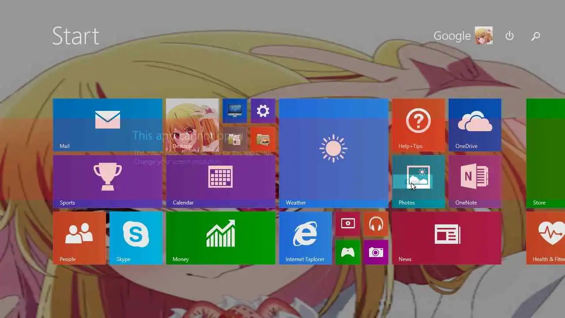Open the News tile
The height and width of the screenshot is (318, 565).
(447, 238)
